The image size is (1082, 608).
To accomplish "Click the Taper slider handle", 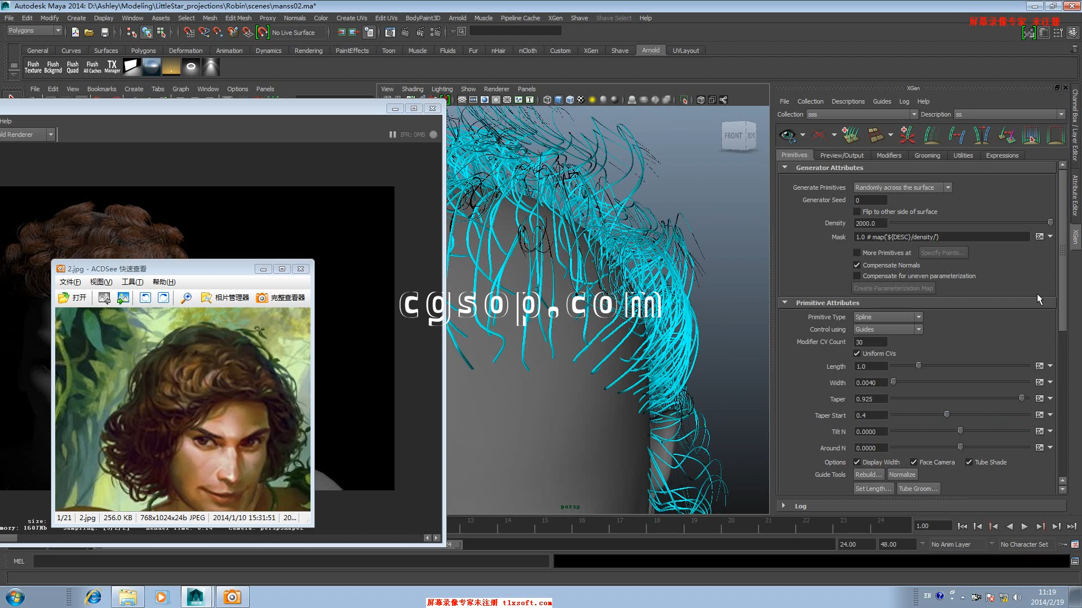I will pyautogui.click(x=1022, y=399).
